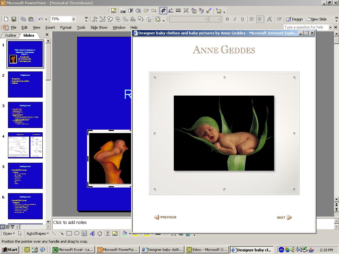Open the help question dropdown arrow
Image resolution: width=339 pixels, height=254 pixels.
(x=330, y=27)
